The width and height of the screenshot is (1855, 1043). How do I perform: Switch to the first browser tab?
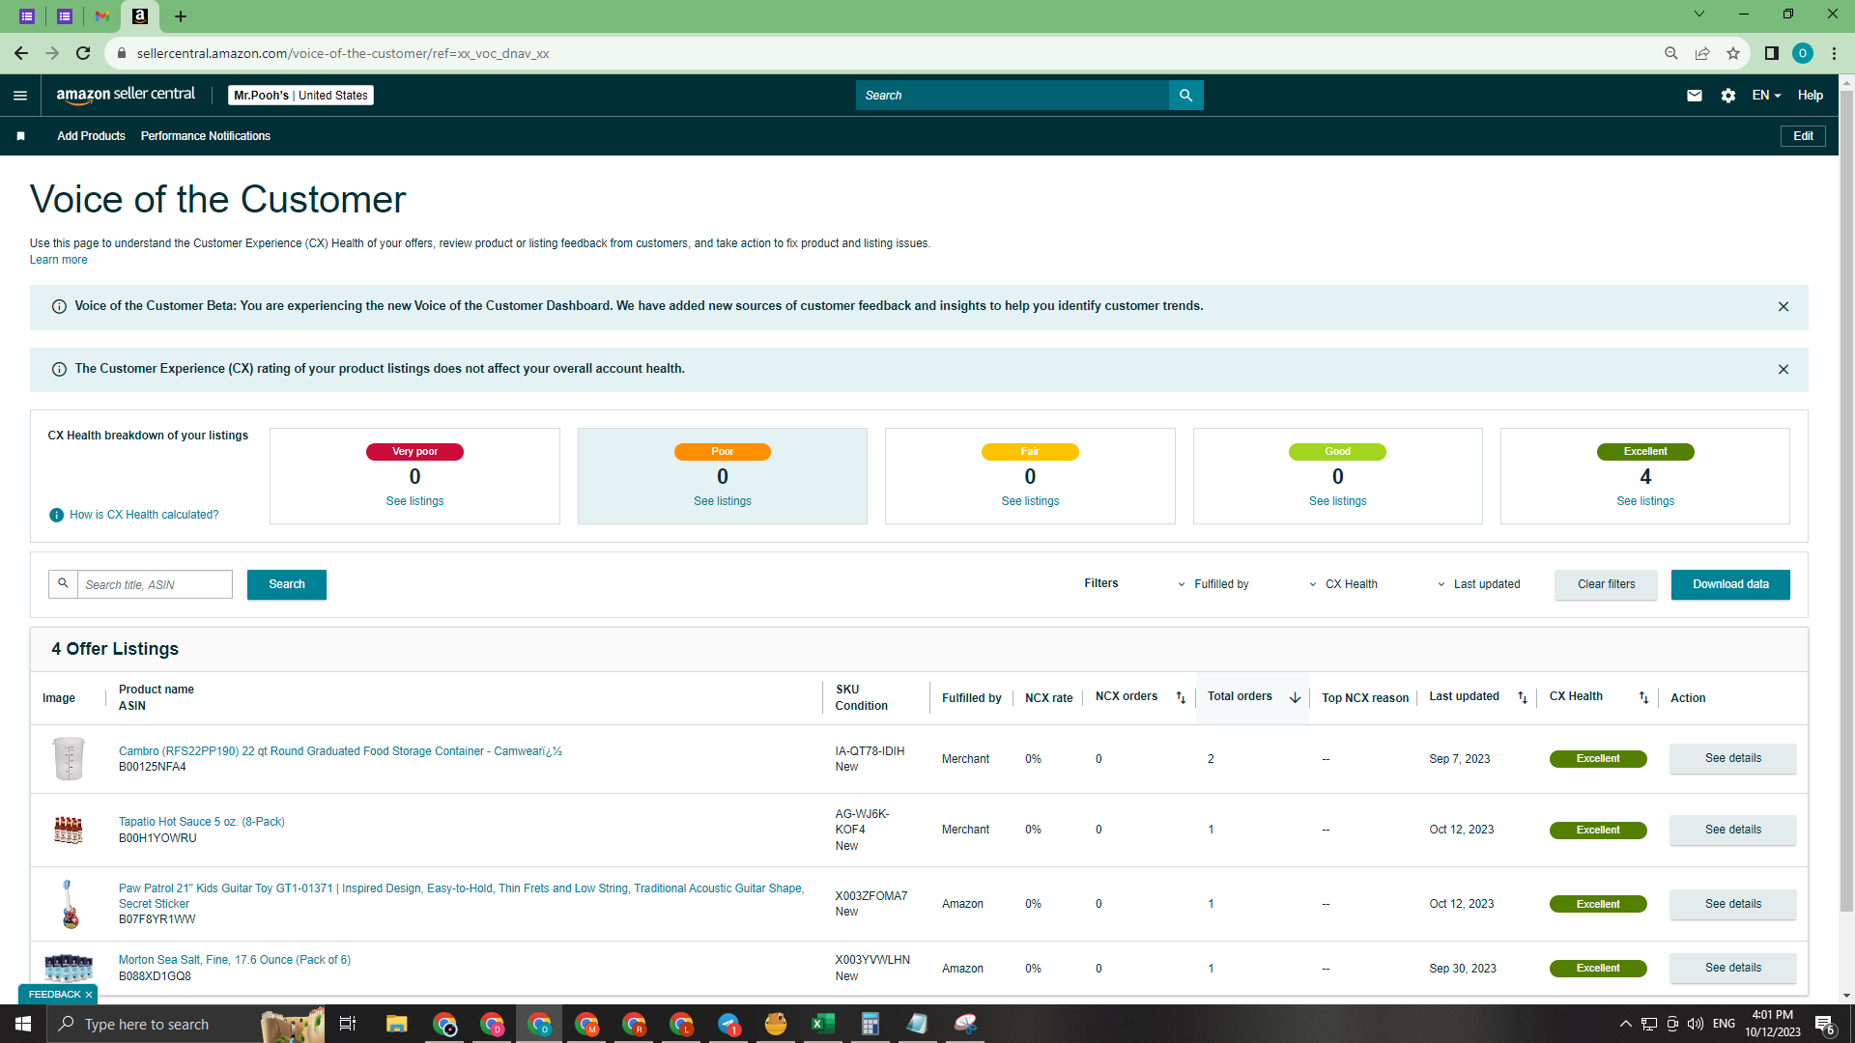(x=27, y=16)
